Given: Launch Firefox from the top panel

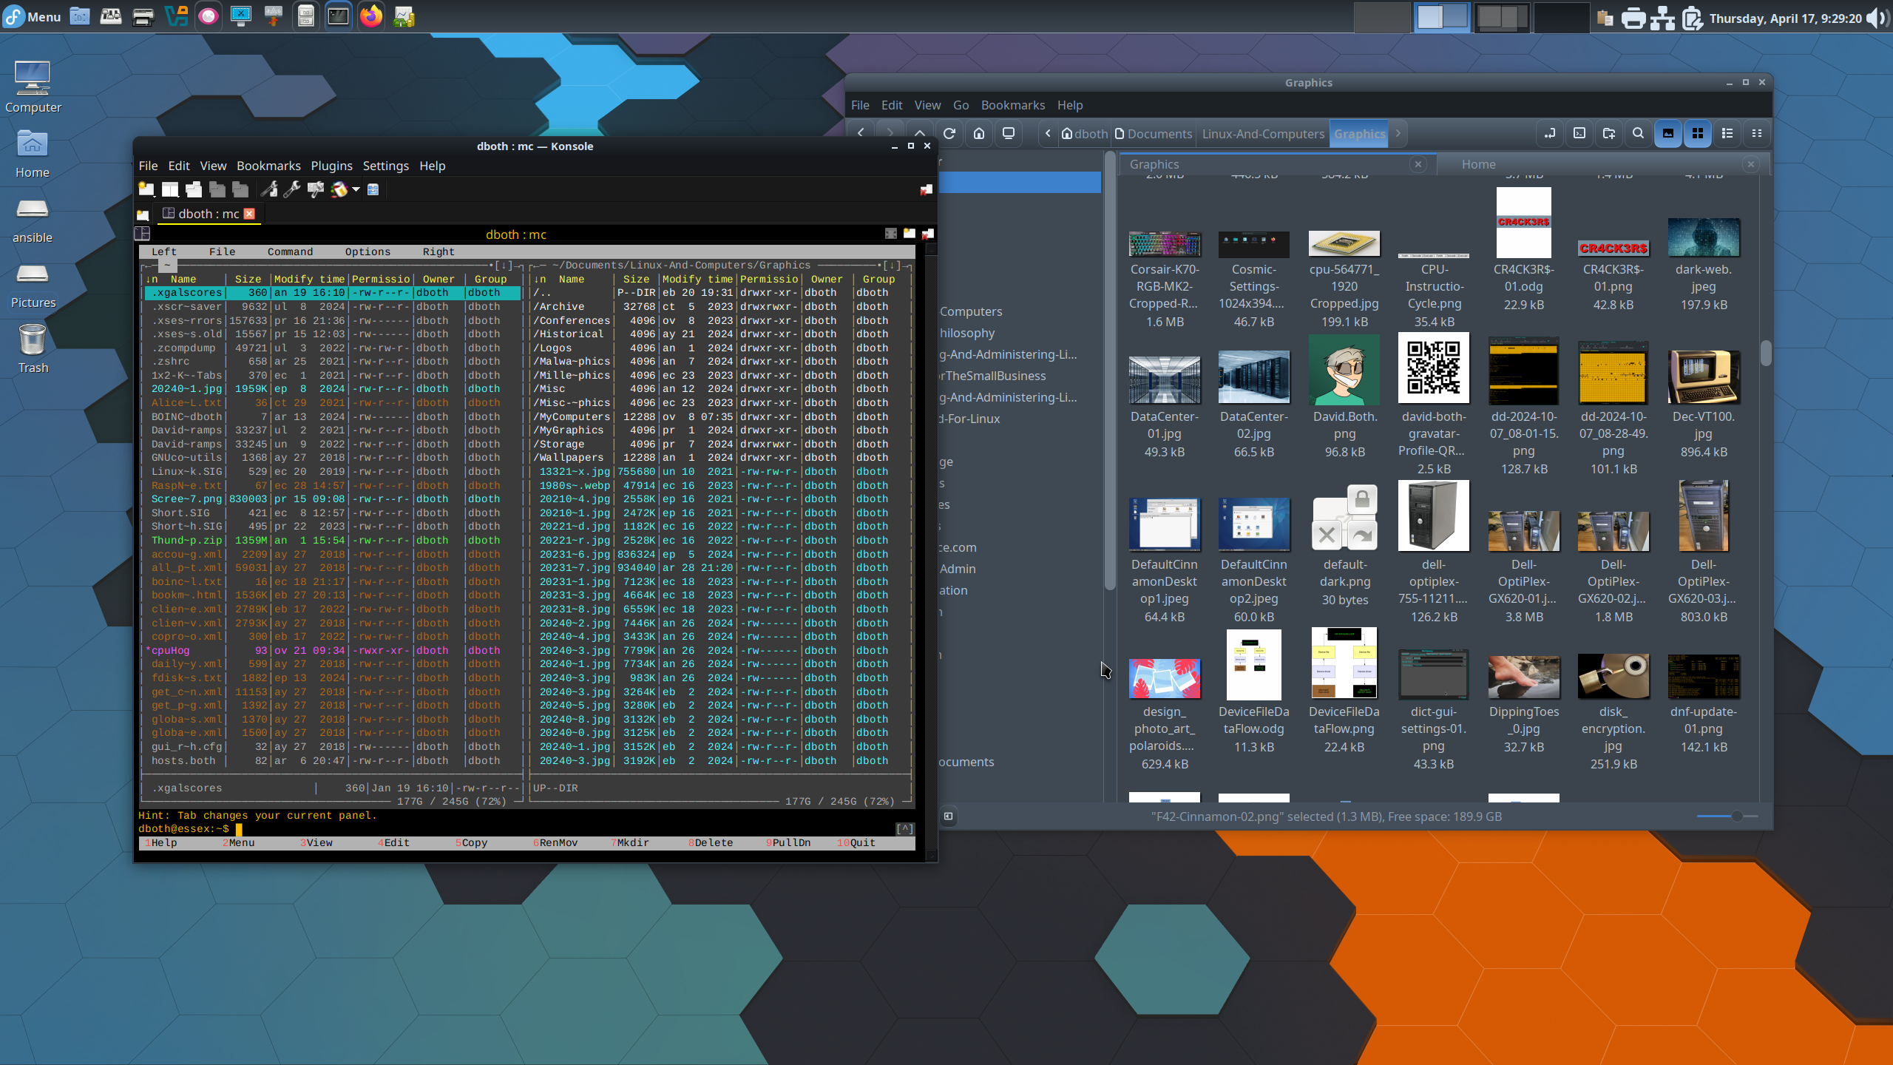Looking at the screenshot, I should click(x=371, y=16).
